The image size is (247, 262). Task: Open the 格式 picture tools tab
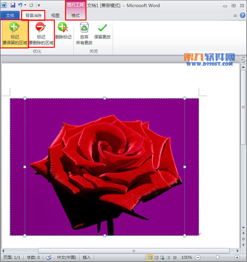pos(75,16)
